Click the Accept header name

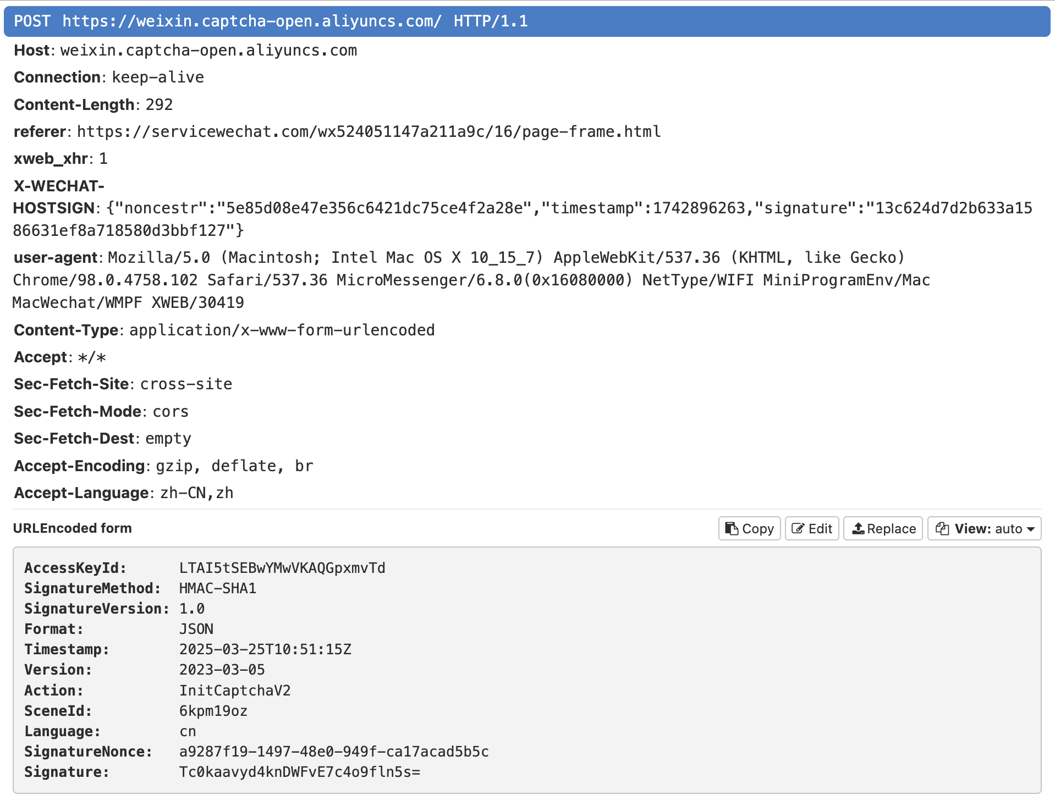pyautogui.click(x=40, y=357)
